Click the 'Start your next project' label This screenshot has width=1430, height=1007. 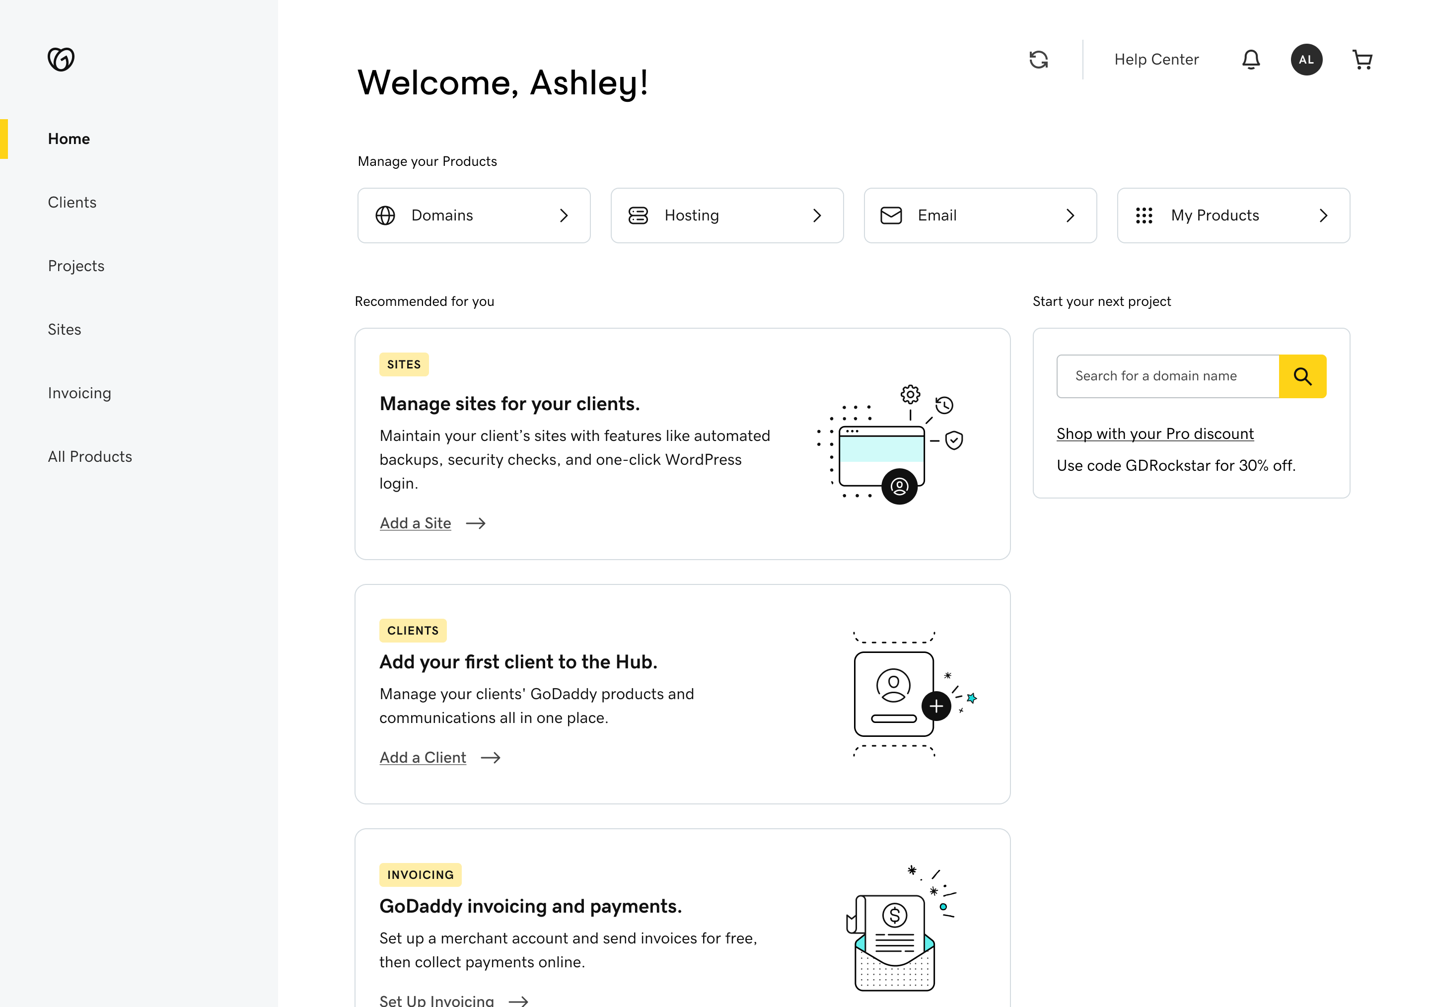tap(1101, 301)
